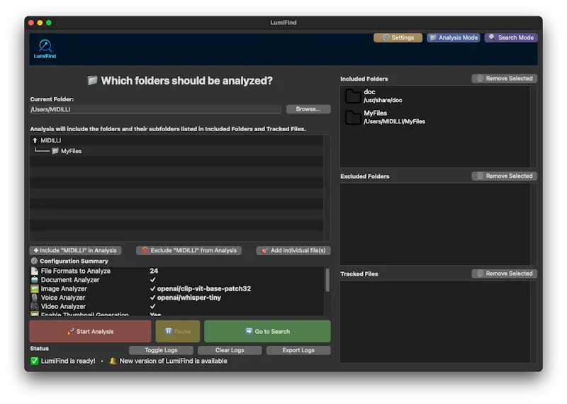Start Analysis
The image size is (567, 404).
pos(91,331)
